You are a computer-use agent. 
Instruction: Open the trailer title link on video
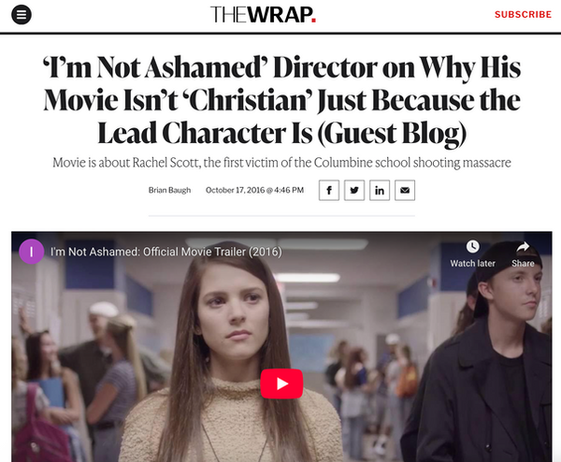166,252
